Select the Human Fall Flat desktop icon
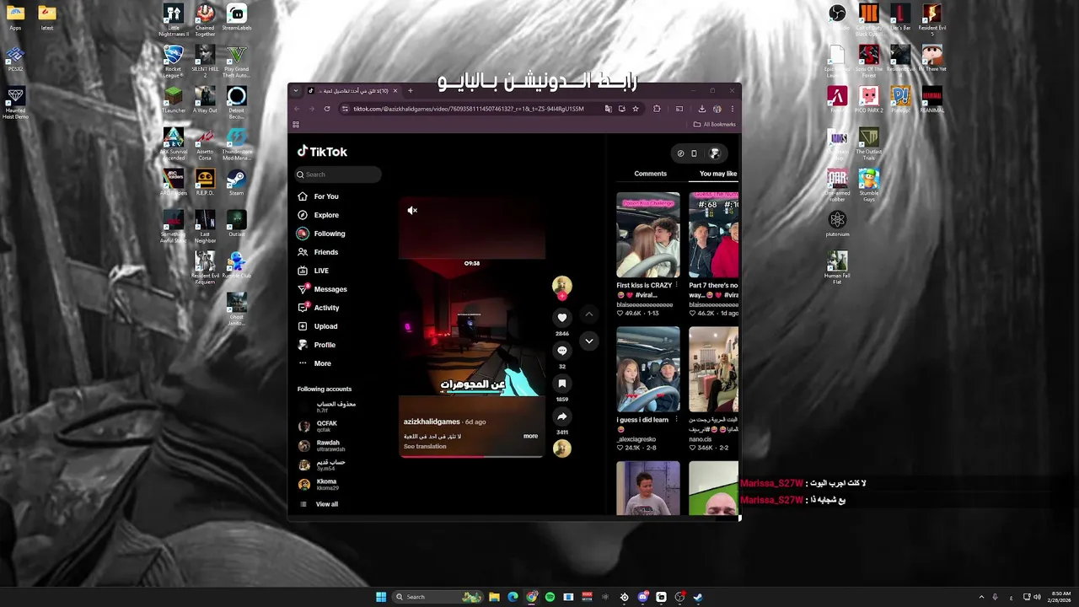Screen dimensions: 1079x607 coord(837,267)
